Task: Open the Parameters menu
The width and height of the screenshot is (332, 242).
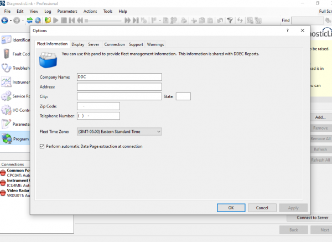Action: coord(67,11)
